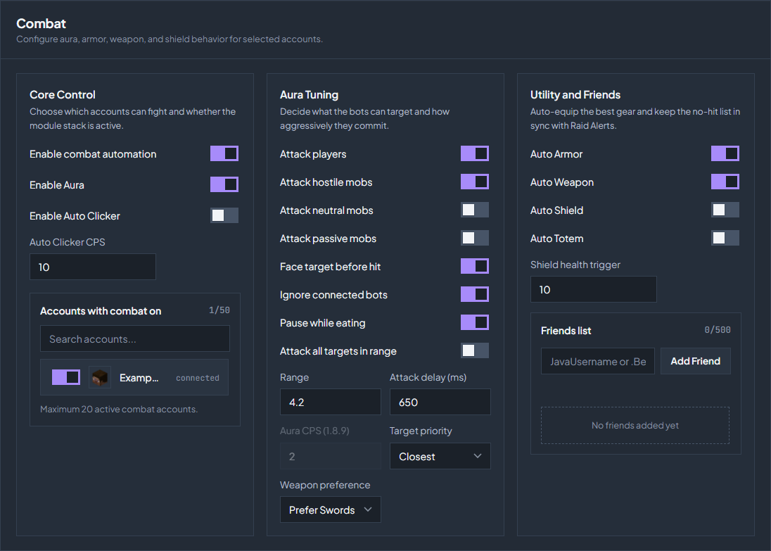Click the '1/50' accounts counter
Image resolution: width=771 pixels, height=551 pixels.
point(219,310)
